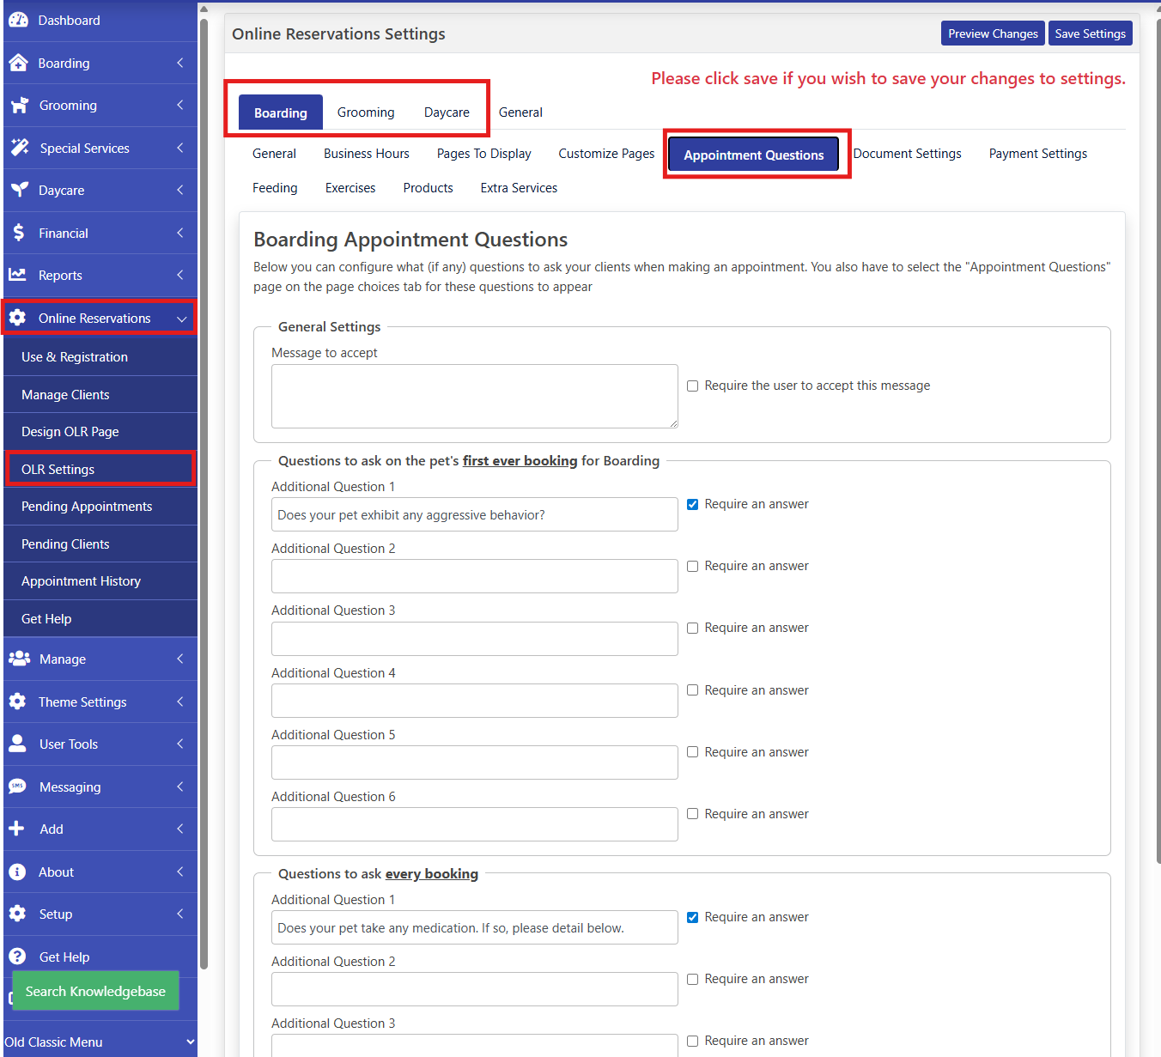Open Pending Appointments in sidebar

[x=100, y=507]
